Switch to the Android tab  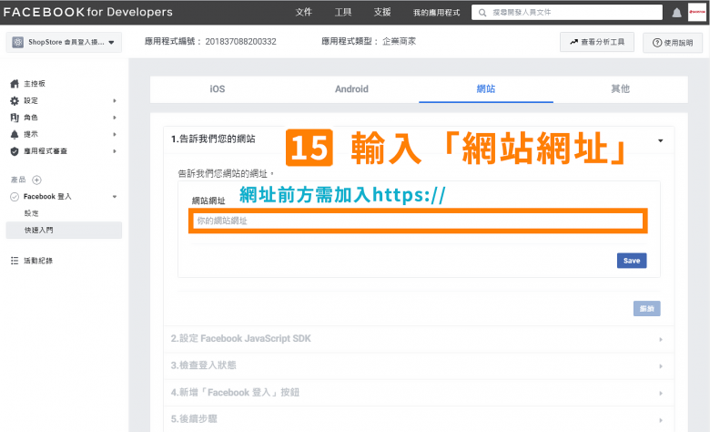[352, 89]
